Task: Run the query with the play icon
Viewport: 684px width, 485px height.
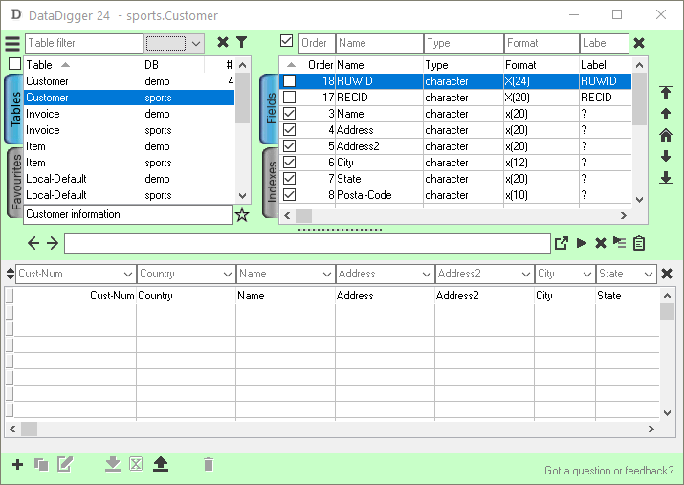Action: 581,244
